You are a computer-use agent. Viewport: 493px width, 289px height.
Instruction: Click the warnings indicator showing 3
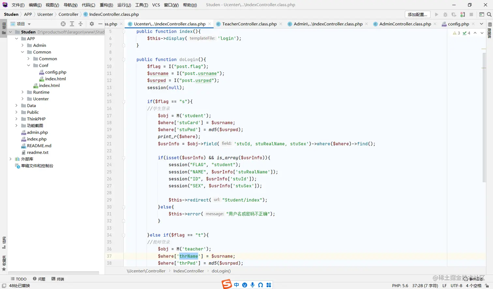coord(456,33)
